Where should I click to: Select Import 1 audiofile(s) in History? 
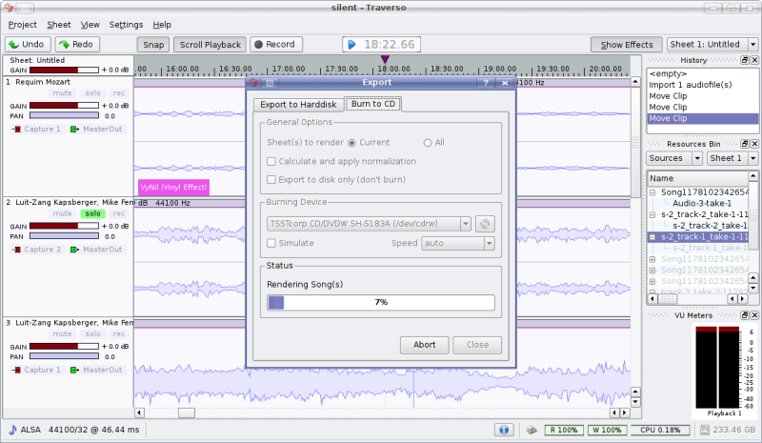(x=690, y=85)
